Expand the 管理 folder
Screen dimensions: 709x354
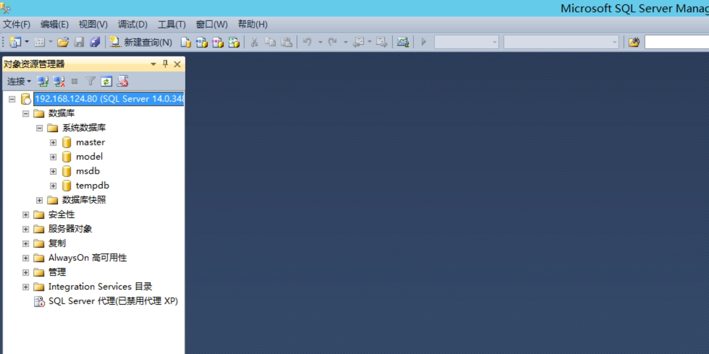click(26, 272)
